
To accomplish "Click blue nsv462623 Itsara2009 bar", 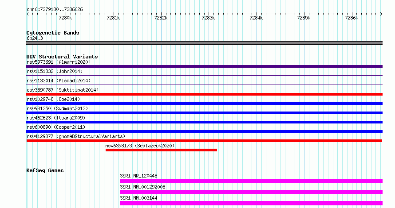I will tap(204, 122).
